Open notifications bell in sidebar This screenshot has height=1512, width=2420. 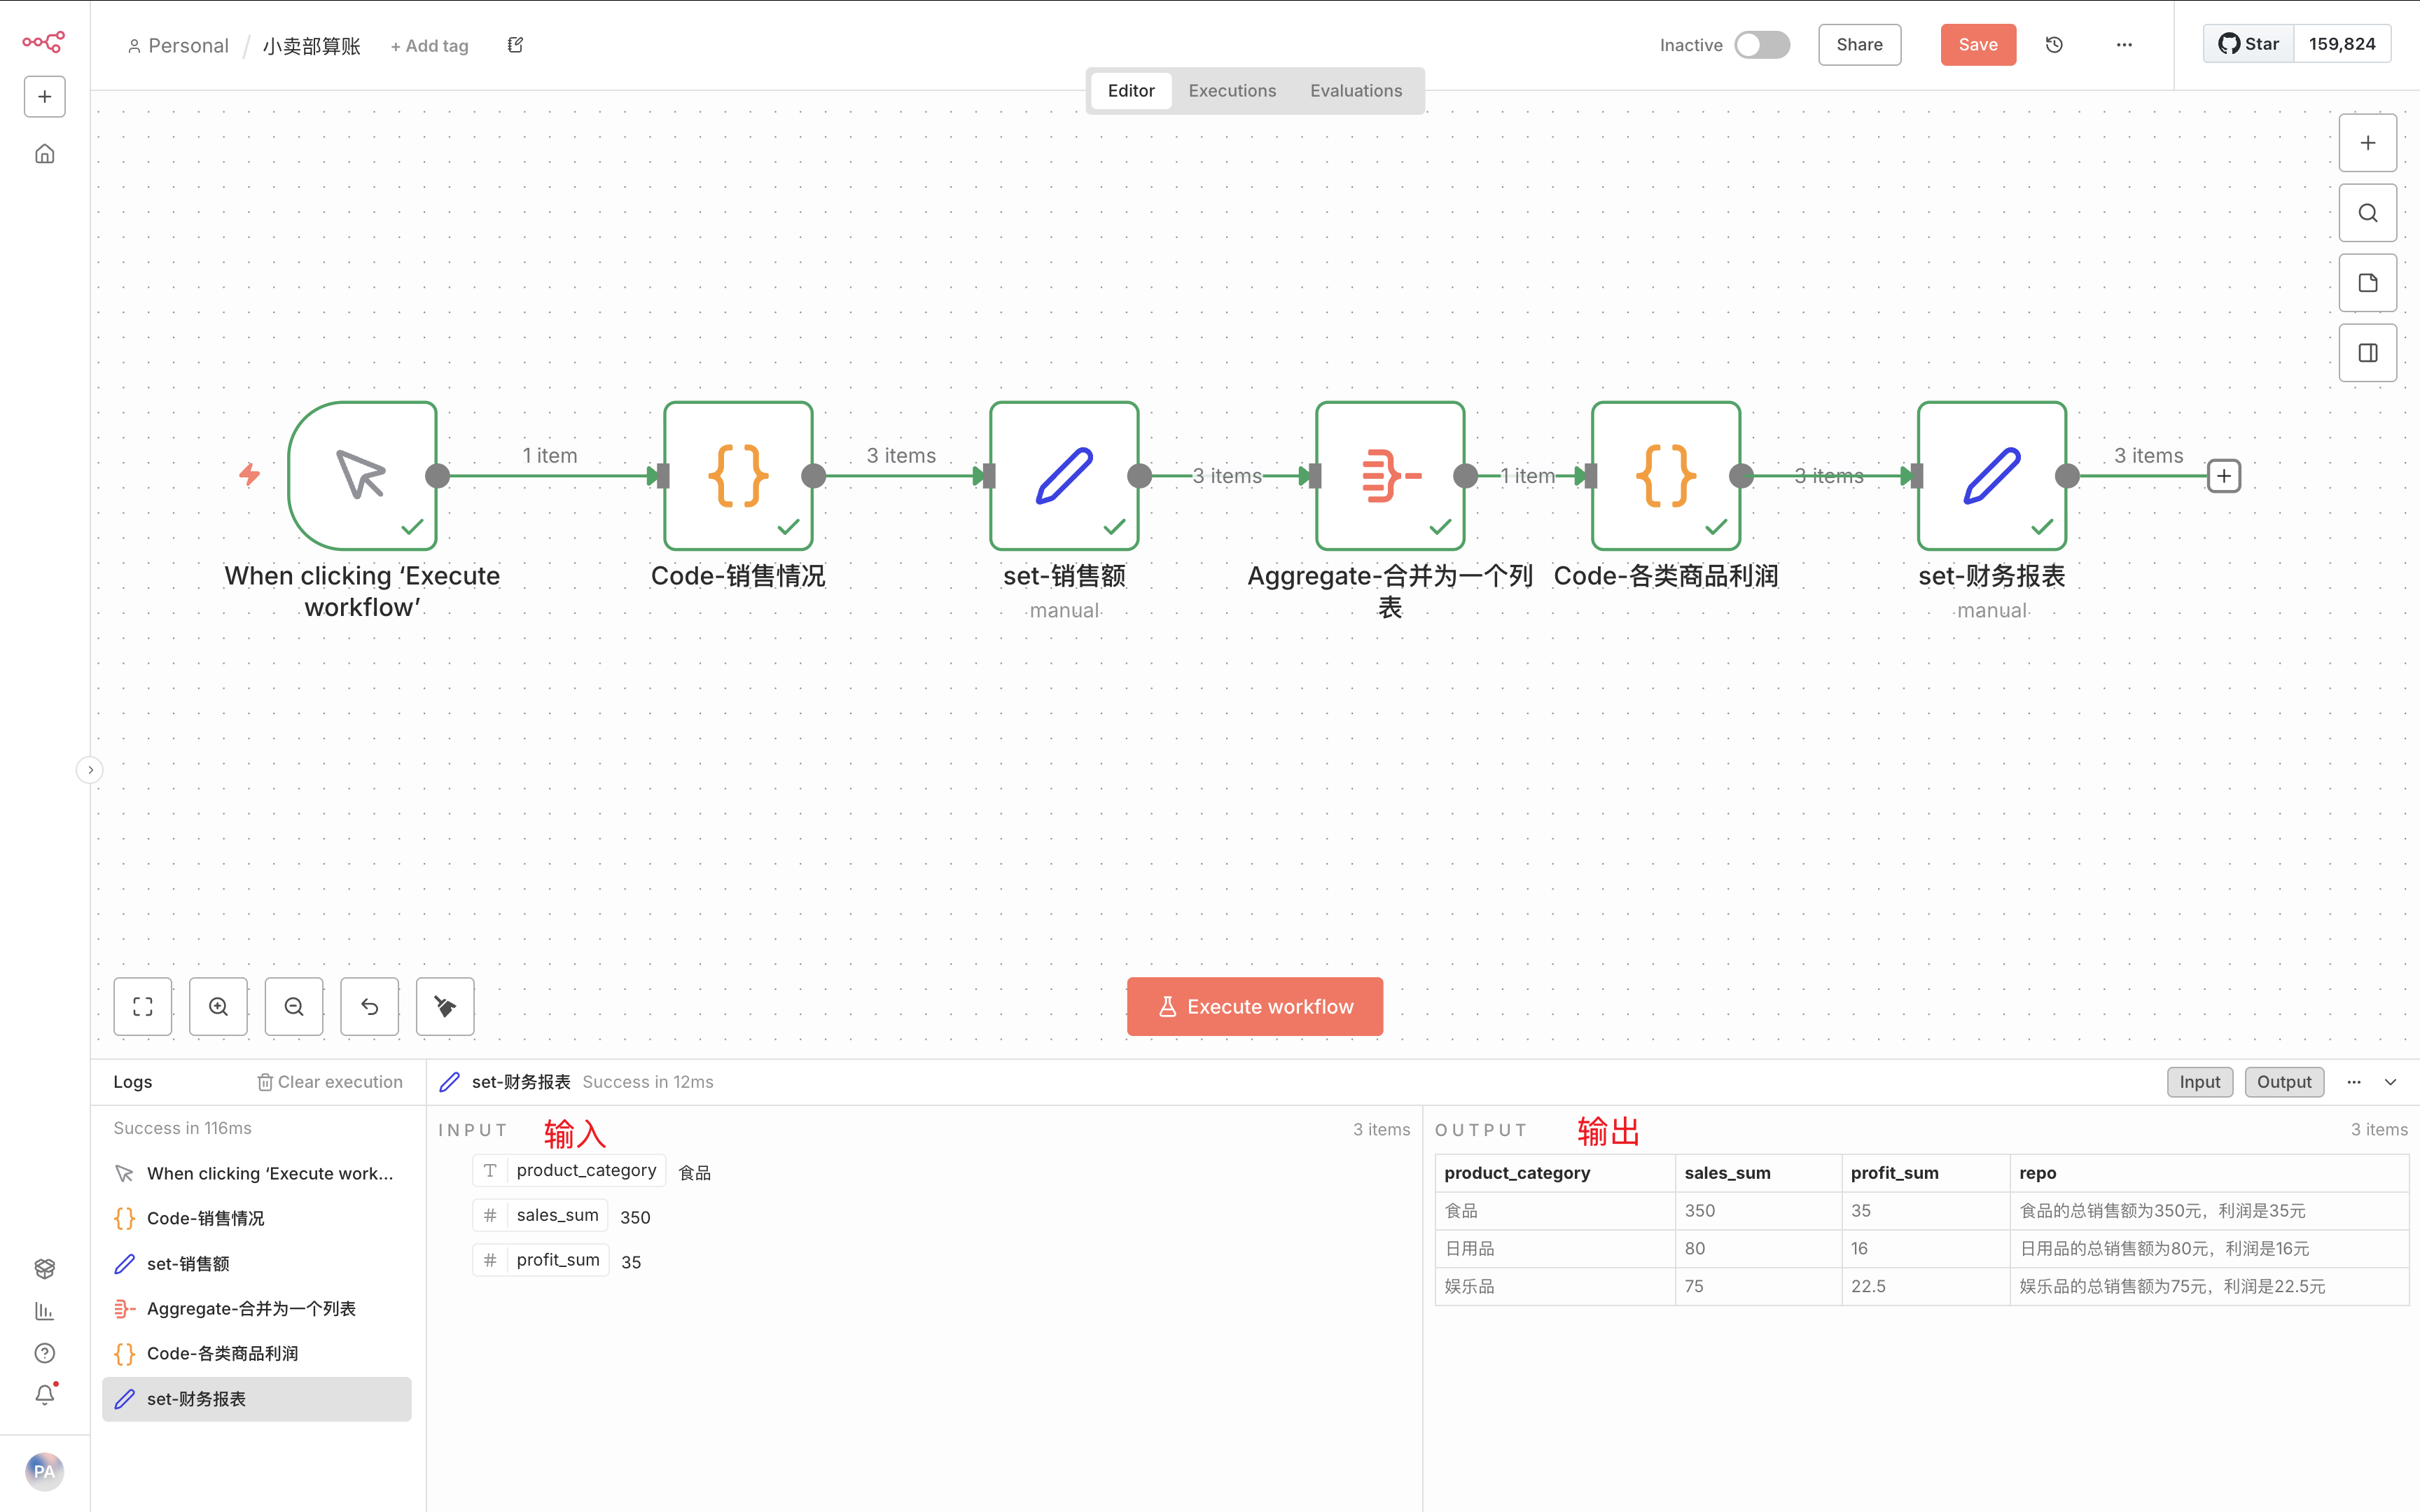[45, 1394]
